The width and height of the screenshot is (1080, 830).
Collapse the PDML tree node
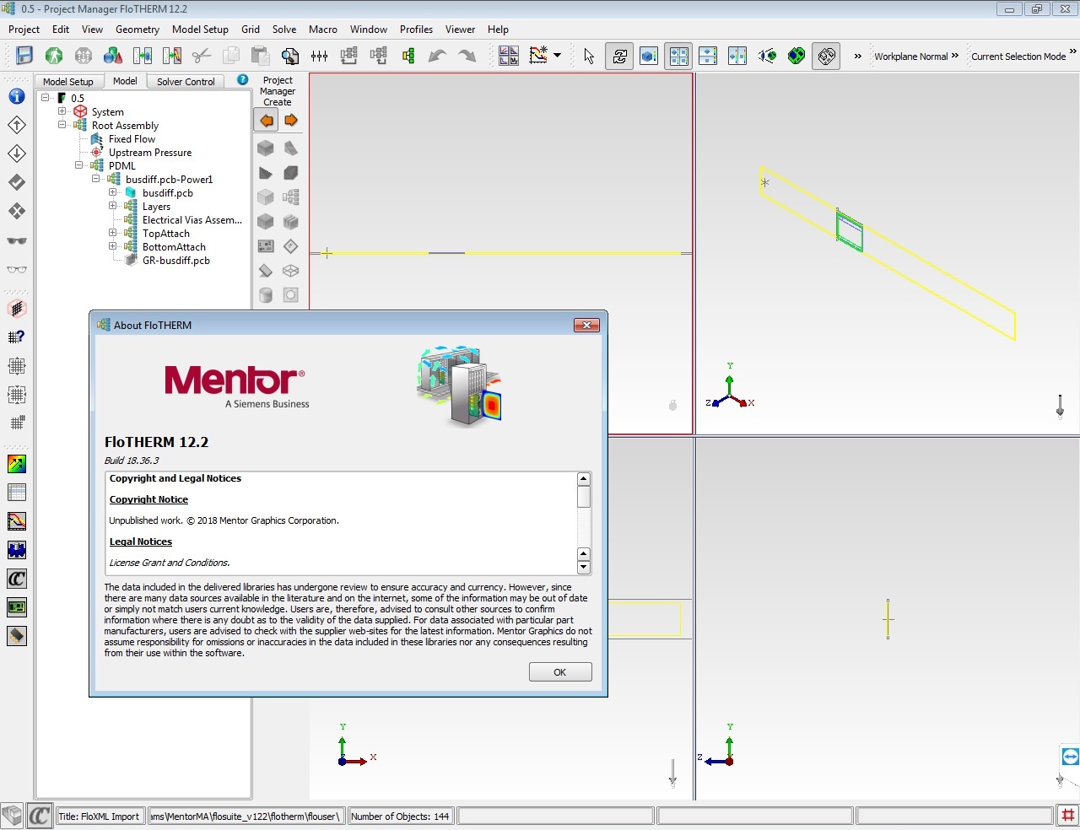pyautogui.click(x=78, y=165)
